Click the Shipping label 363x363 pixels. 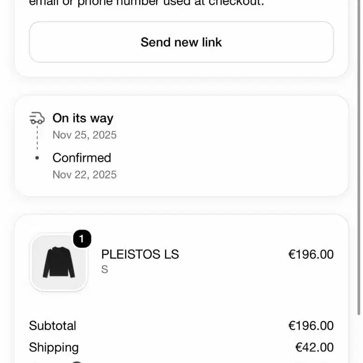tap(54, 348)
